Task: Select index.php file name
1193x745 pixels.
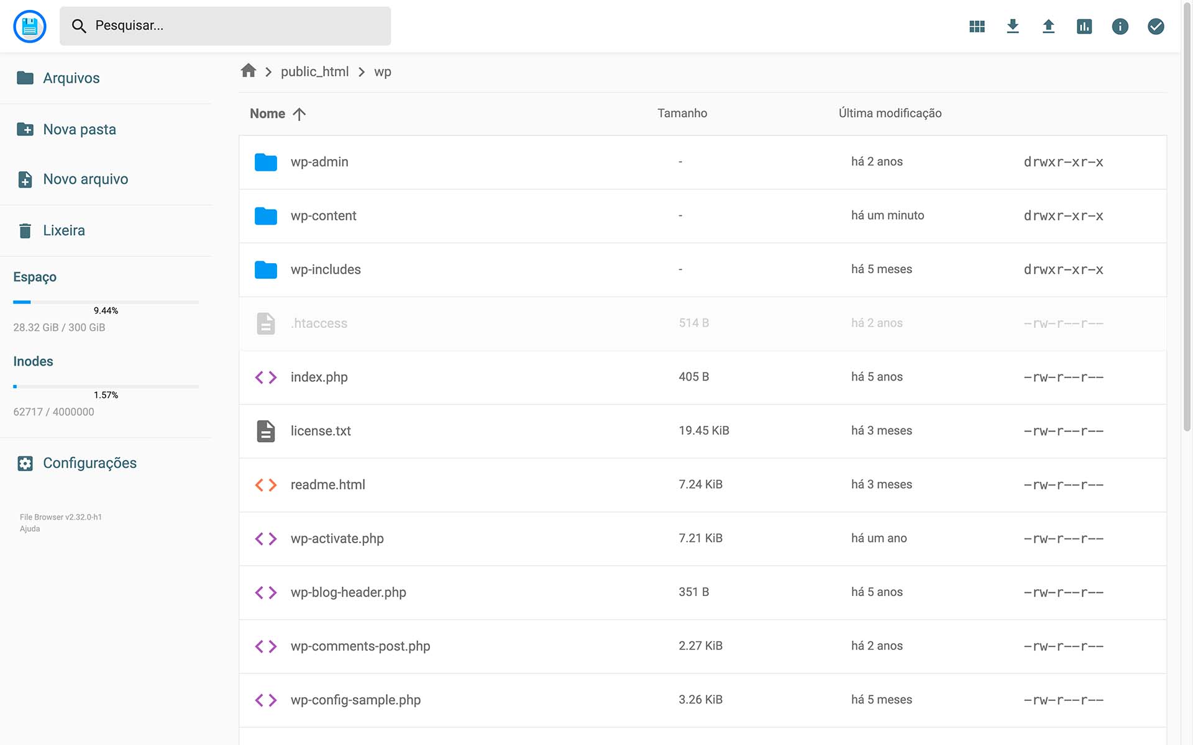Action: [319, 377]
